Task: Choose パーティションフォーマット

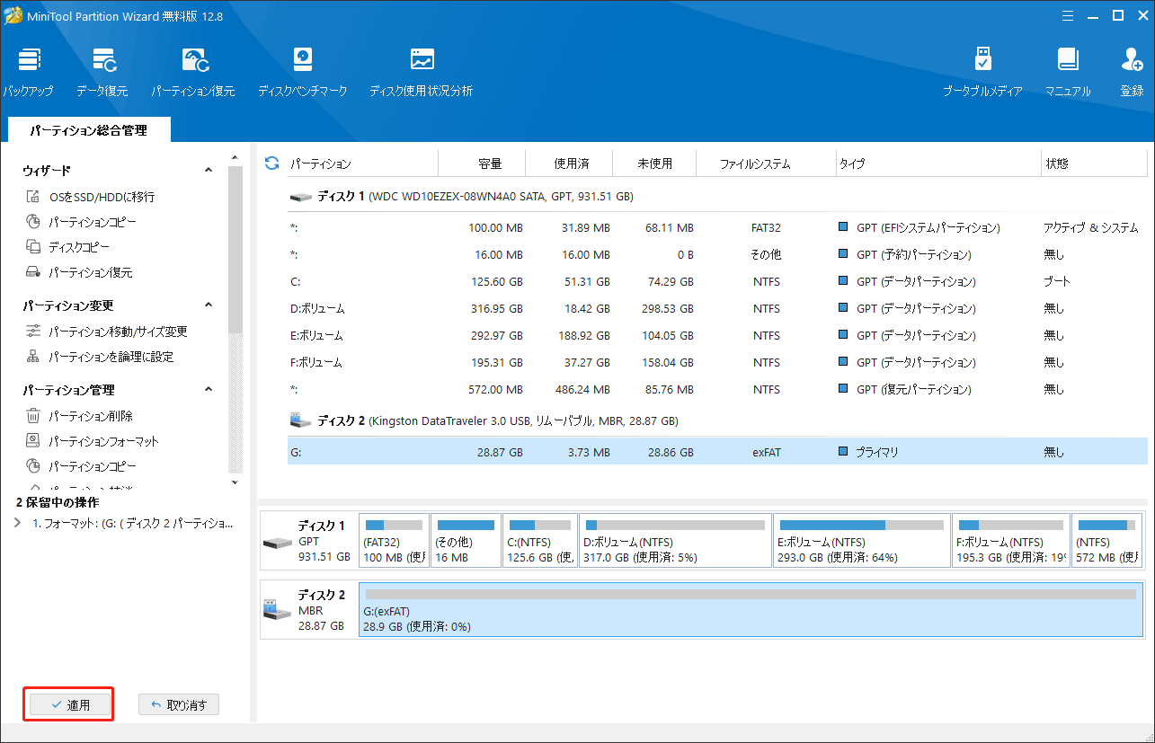Action: (92, 441)
